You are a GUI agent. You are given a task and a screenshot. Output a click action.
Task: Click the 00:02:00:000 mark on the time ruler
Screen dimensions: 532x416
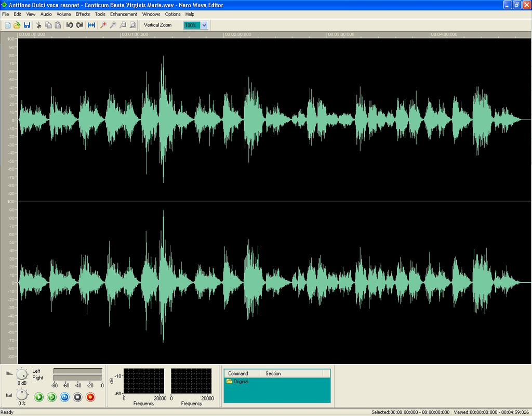(238, 34)
